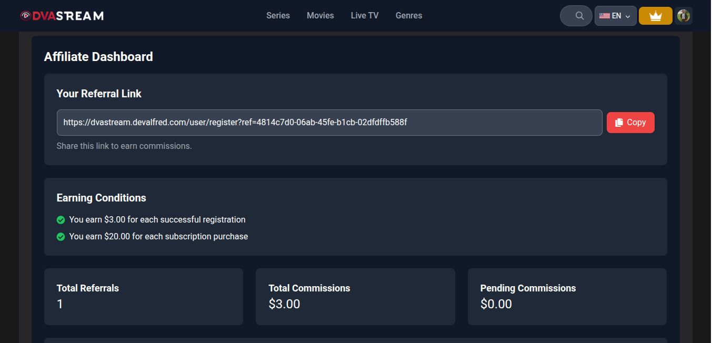Viewport: 712px width, 343px height.
Task: Open search with the magnifier icon
Action: click(579, 16)
